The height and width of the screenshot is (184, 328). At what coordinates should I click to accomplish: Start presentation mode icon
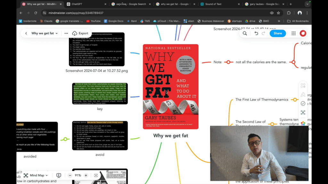(59, 175)
